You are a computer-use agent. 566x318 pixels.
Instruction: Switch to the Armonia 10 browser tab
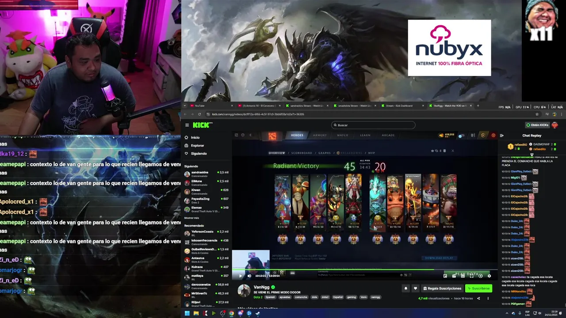(x=258, y=106)
